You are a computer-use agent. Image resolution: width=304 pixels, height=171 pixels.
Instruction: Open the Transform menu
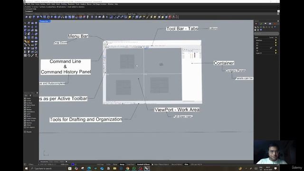(x=71, y=4)
